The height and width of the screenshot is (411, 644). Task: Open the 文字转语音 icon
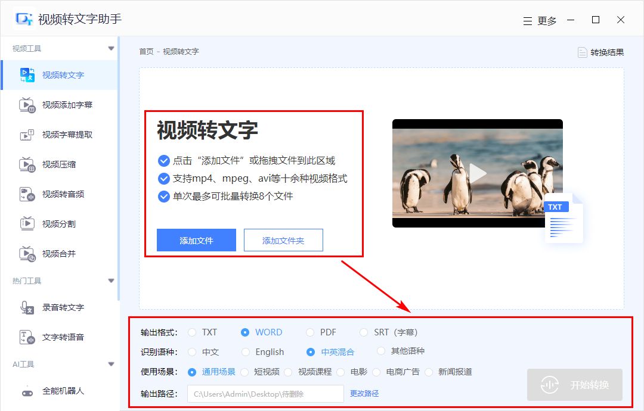pos(27,337)
